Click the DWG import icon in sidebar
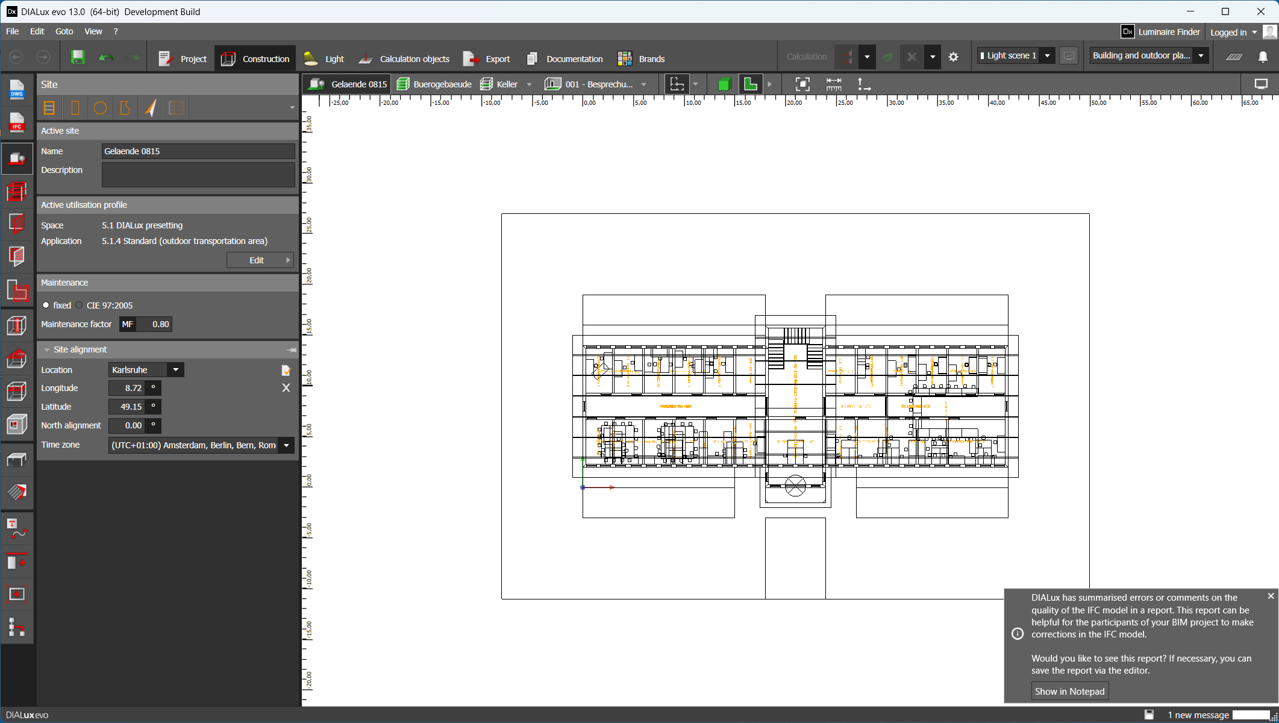The image size is (1279, 723). [x=16, y=90]
